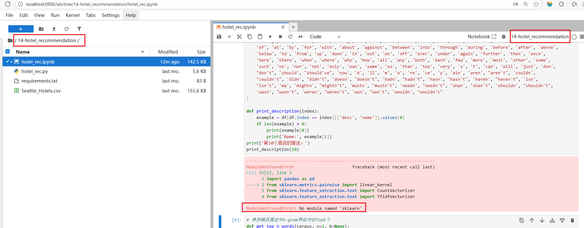Interrupt the kernel with the stop button
Screen dimensions: 584x228
280,37
